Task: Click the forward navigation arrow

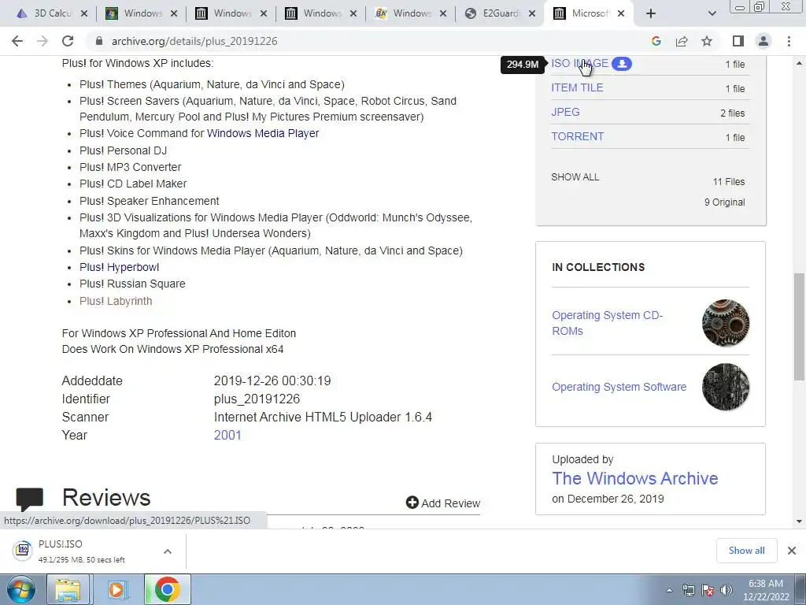Action: [x=43, y=41]
